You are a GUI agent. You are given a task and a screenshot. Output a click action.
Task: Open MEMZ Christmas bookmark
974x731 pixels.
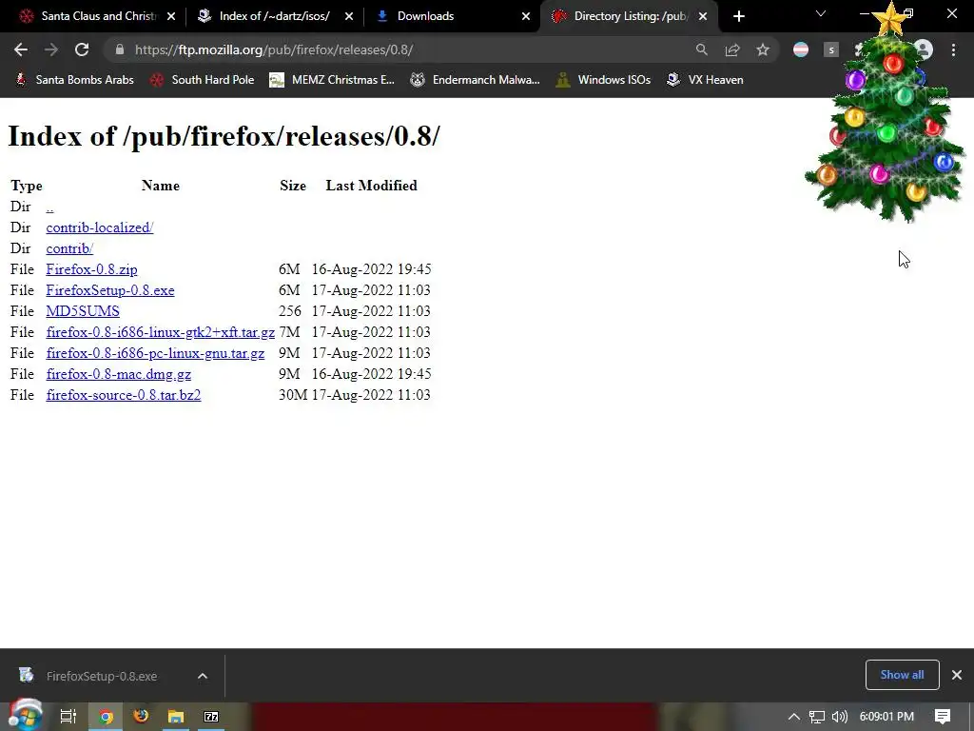click(x=332, y=80)
